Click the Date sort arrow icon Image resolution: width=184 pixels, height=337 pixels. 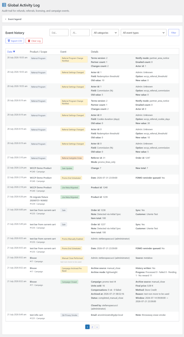click(14, 52)
